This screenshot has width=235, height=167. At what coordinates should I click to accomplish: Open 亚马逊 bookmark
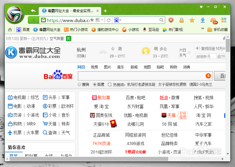[151, 30]
